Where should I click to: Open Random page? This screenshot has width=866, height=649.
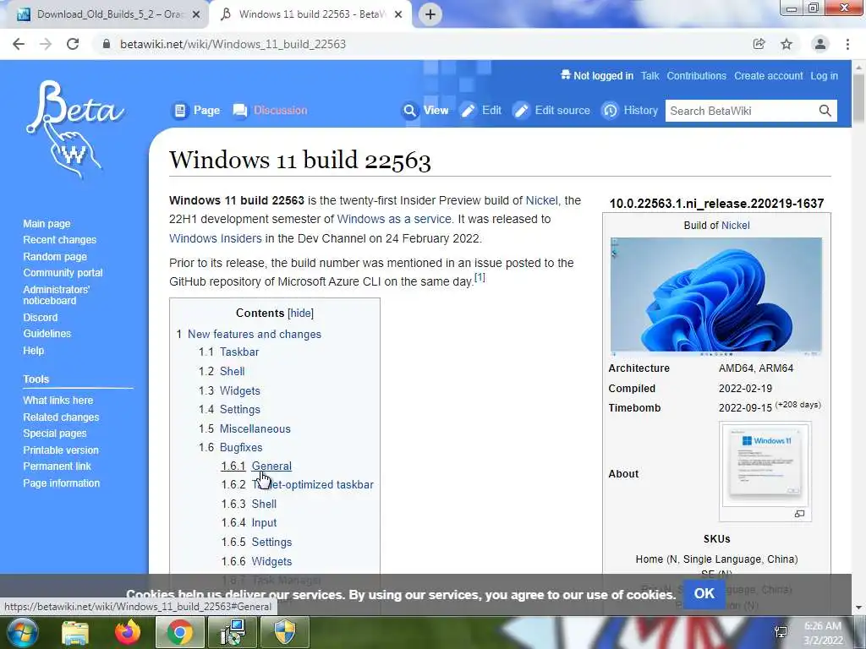(55, 257)
